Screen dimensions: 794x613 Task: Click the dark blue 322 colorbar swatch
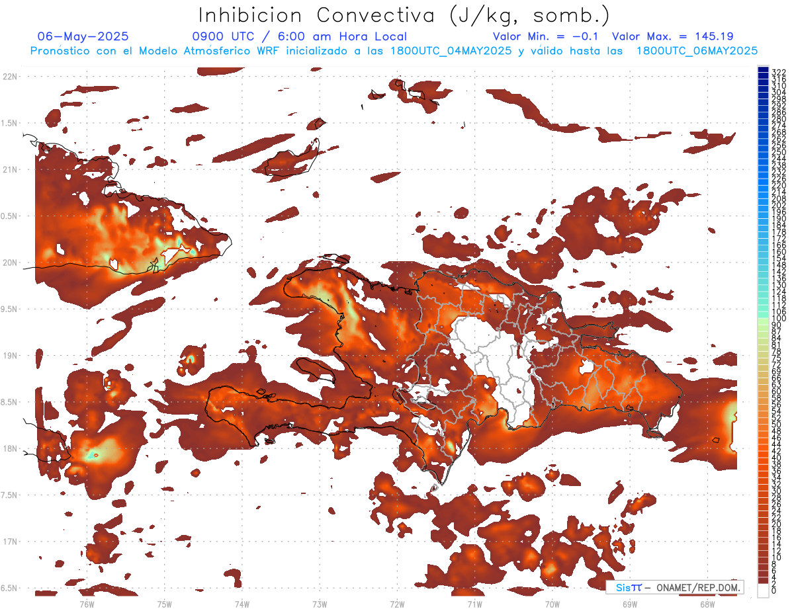763,70
